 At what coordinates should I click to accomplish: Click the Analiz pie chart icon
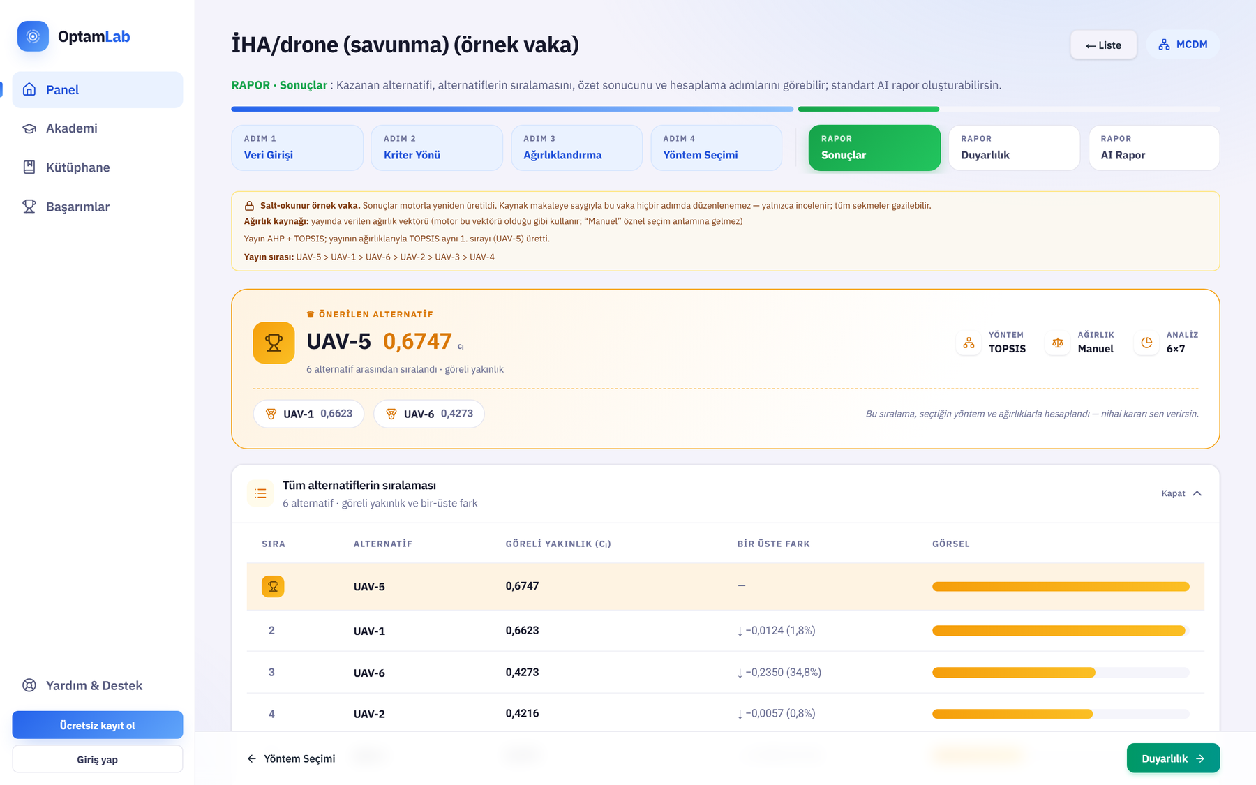pyautogui.click(x=1146, y=343)
